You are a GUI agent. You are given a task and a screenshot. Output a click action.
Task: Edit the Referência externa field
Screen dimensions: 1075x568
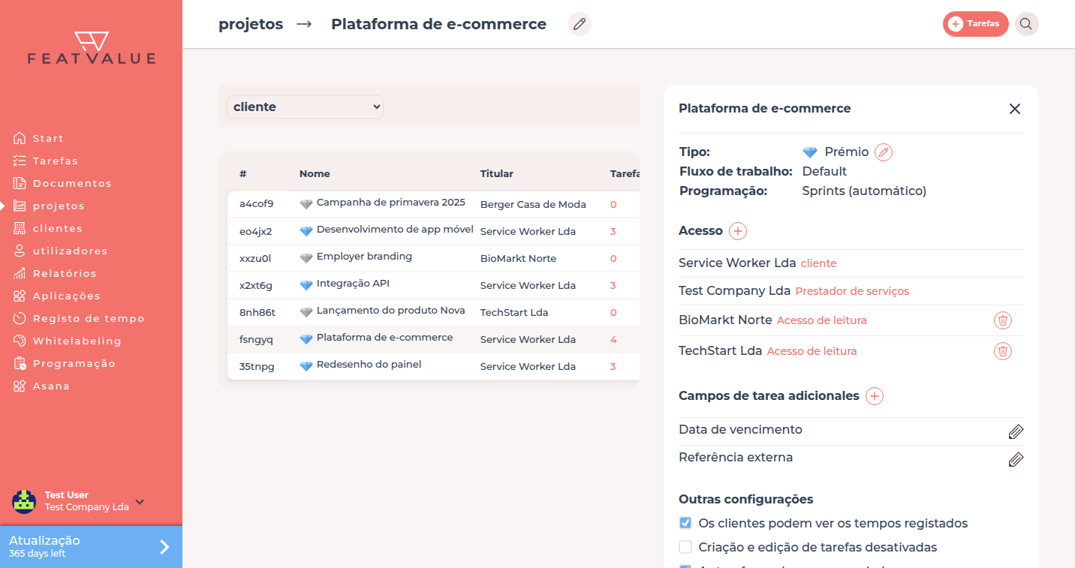pos(1016,459)
